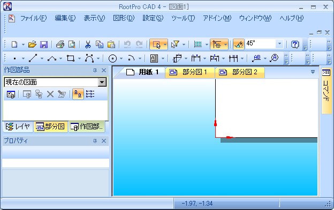The image size is (334, 210).
Task: Select the line drawing tool
Action: coord(33,58)
